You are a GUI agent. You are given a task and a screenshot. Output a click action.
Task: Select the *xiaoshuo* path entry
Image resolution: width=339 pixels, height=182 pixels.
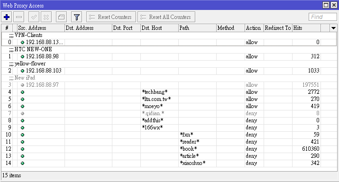pos(192,164)
